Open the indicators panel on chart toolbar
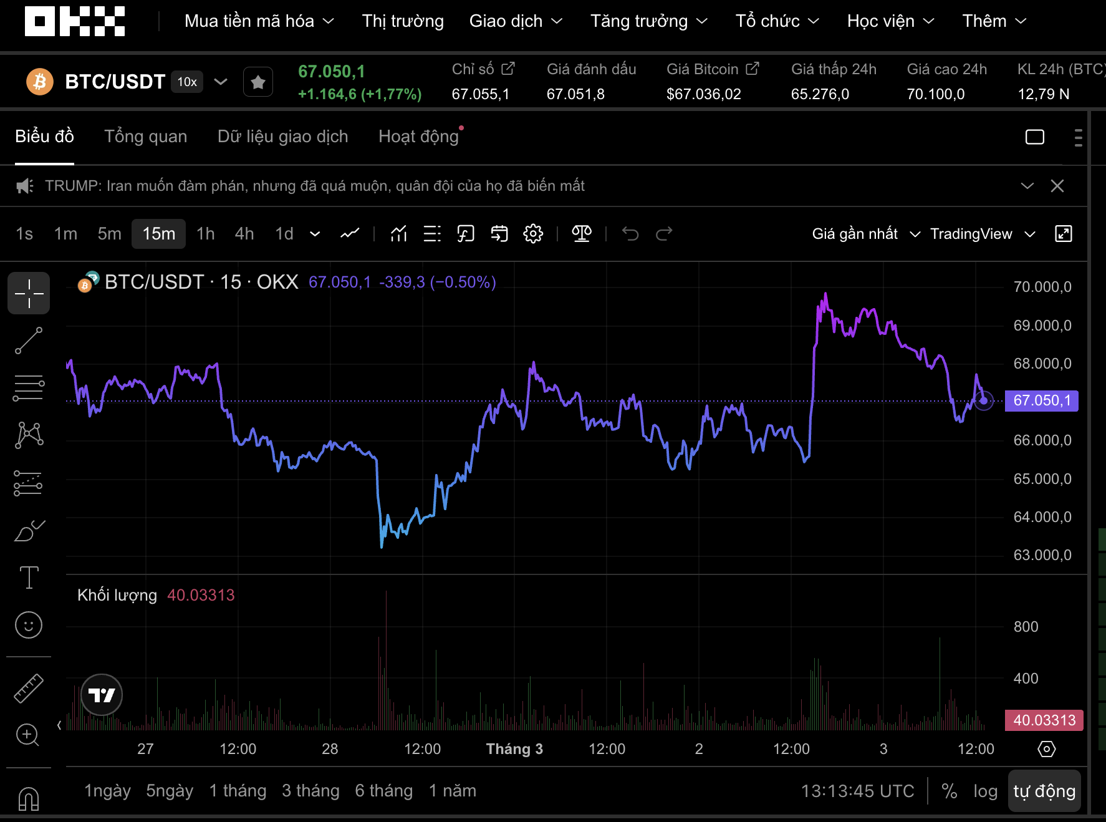The height and width of the screenshot is (822, 1106). (x=398, y=234)
